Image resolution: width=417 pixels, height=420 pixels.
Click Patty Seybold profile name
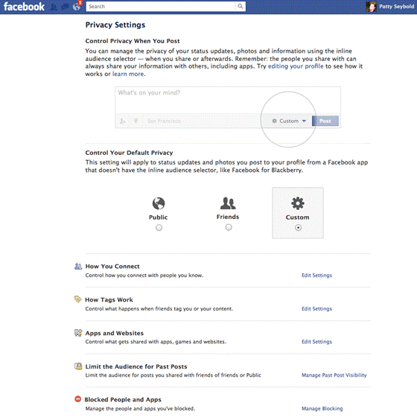(396, 7)
